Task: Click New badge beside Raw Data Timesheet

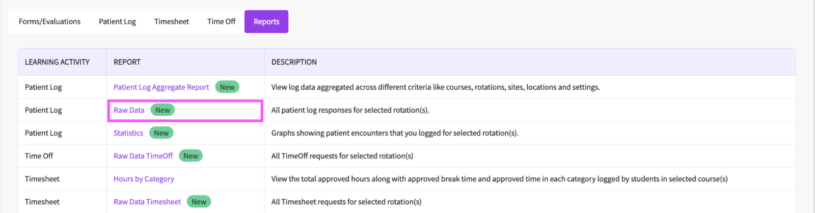Action: tap(199, 202)
